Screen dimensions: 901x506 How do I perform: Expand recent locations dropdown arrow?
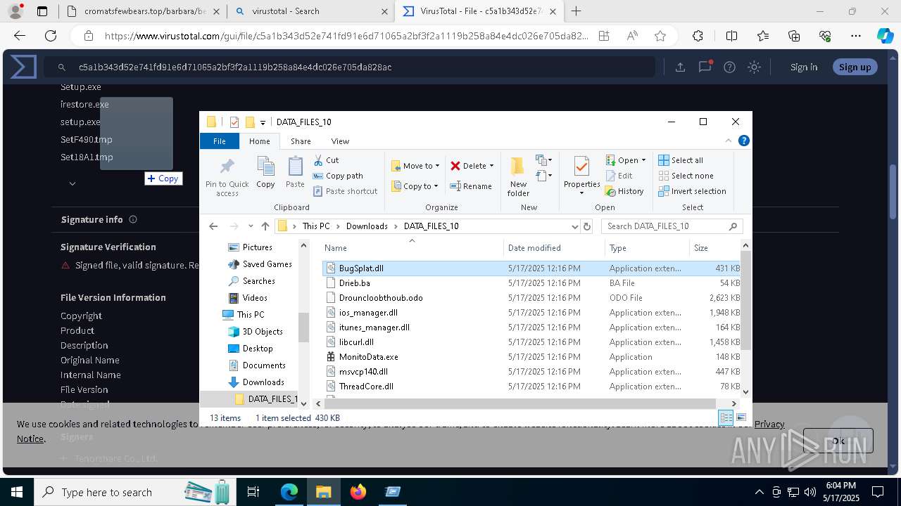251,226
